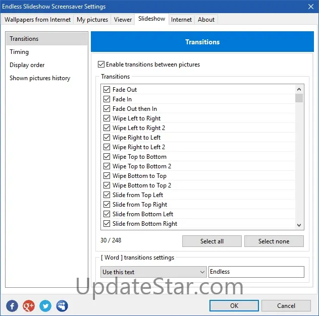Toggle Slide from Bottom Right checkbox
Viewport: 319px width, 316px height.
[x=107, y=224]
